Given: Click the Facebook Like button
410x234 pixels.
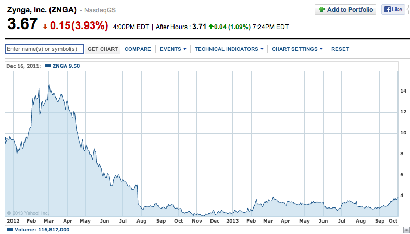Looking at the screenshot, I should click(393, 10).
